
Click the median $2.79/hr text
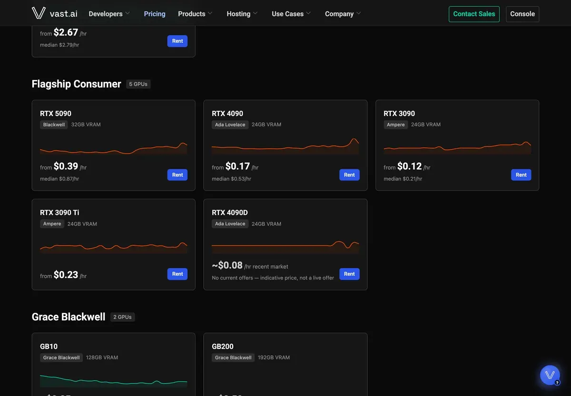point(59,45)
